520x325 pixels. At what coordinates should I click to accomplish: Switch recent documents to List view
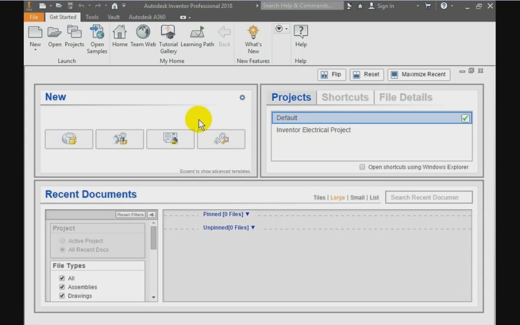coord(374,198)
